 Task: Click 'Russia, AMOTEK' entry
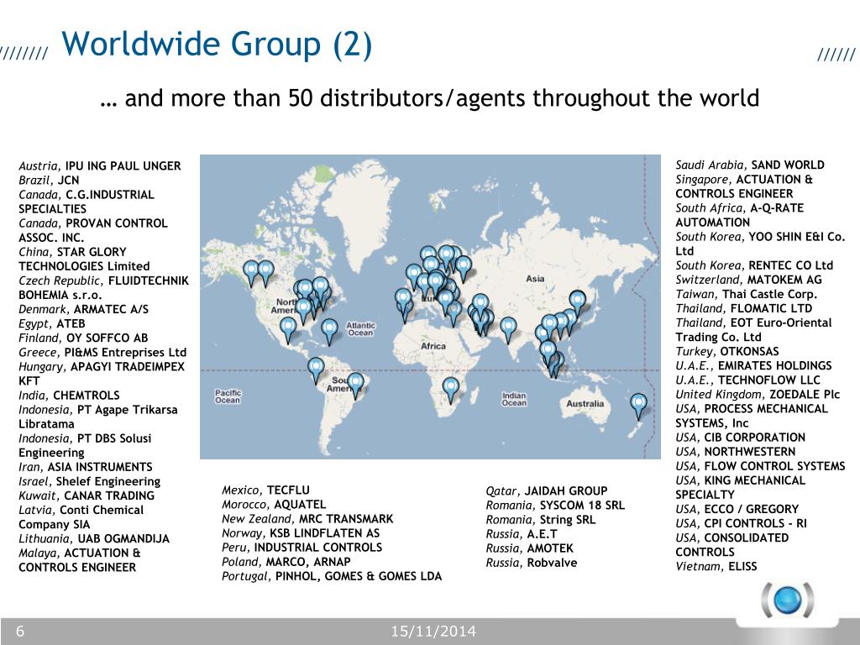(x=529, y=548)
